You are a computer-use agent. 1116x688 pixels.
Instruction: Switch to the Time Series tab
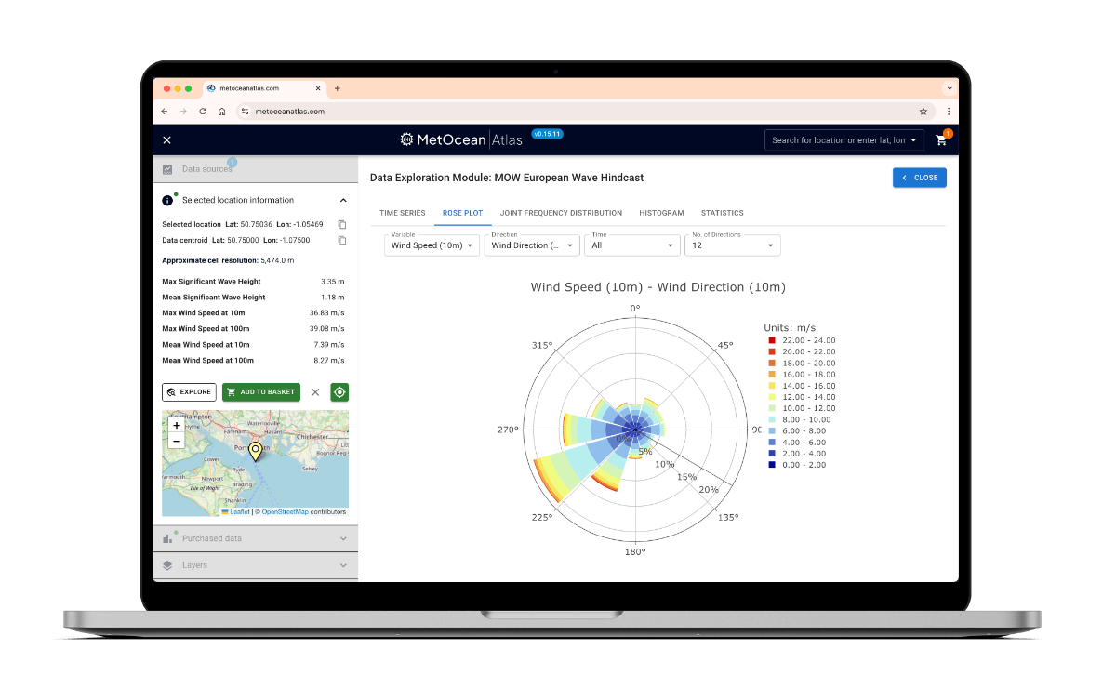(402, 213)
